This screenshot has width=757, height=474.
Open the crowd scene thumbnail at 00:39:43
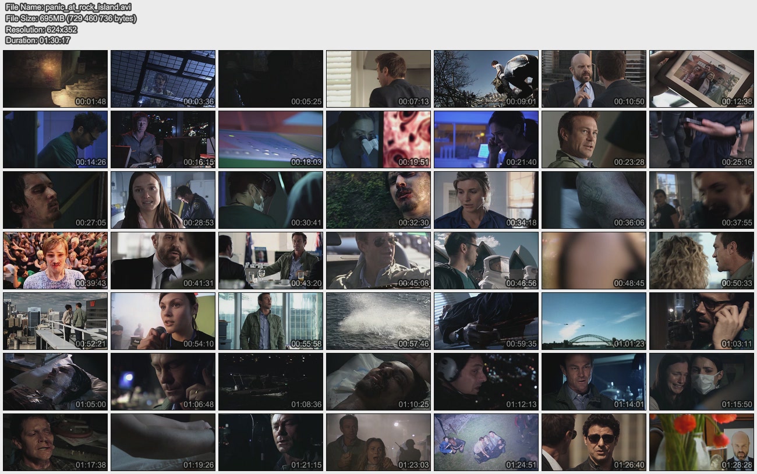pos(55,260)
